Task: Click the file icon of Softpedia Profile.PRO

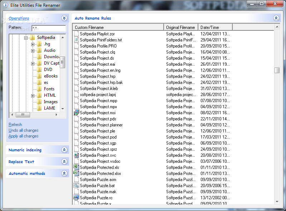Action: [77, 46]
